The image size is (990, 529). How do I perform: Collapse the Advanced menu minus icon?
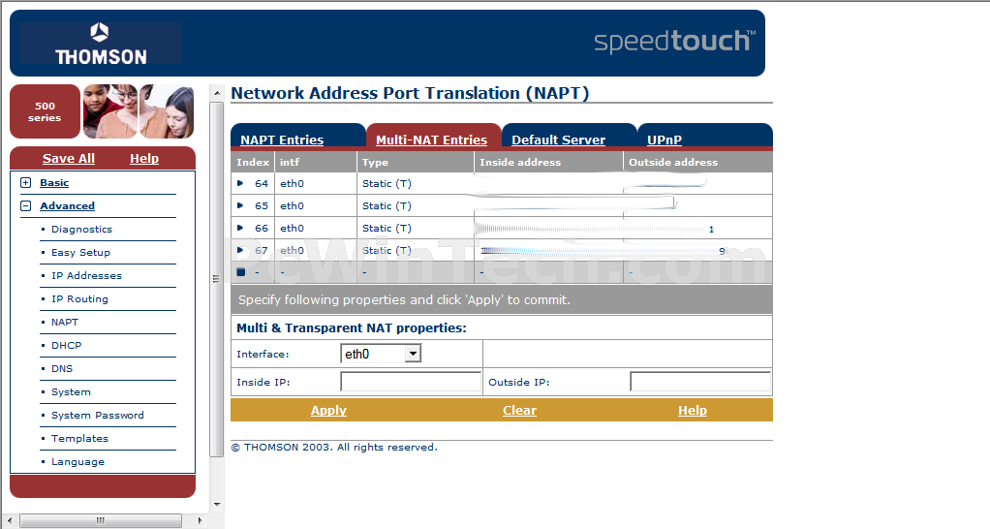[x=26, y=205]
